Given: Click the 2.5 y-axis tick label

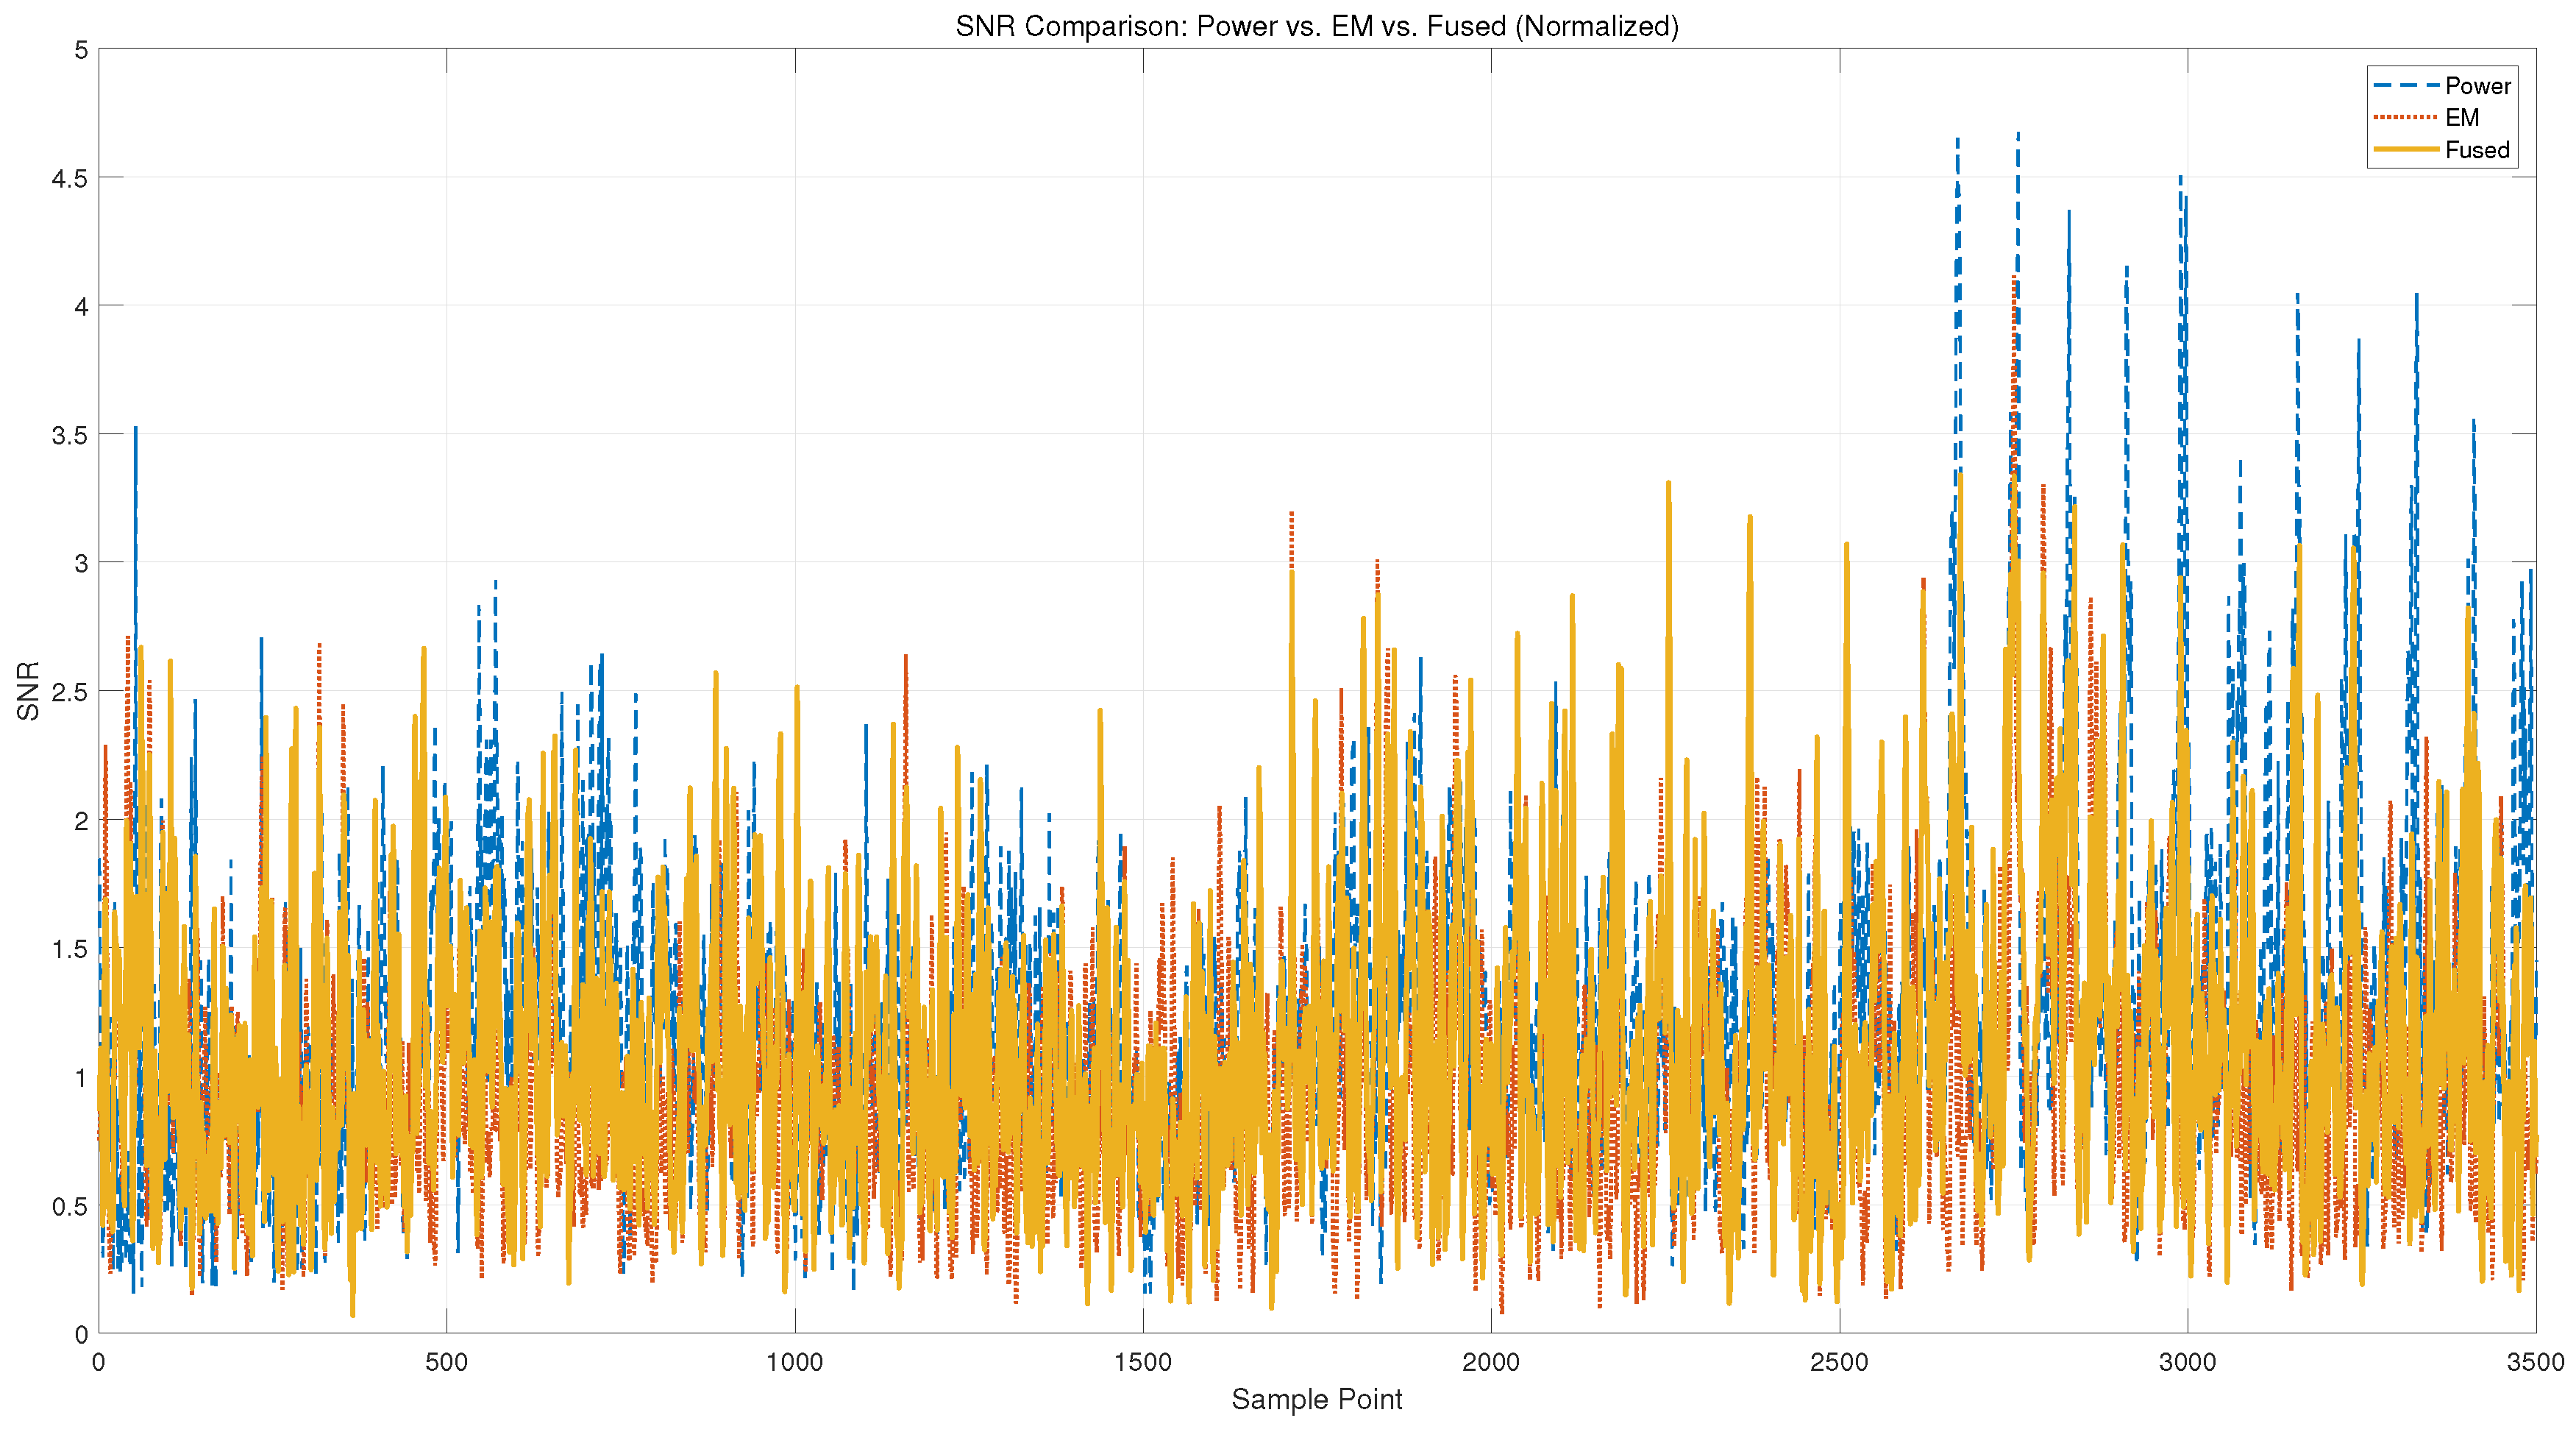Looking at the screenshot, I should [x=69, y=692].
